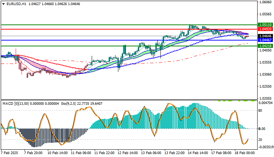Click the 17 Feb 08:00 time label
The image size is (274, 157).
[221, 153]
